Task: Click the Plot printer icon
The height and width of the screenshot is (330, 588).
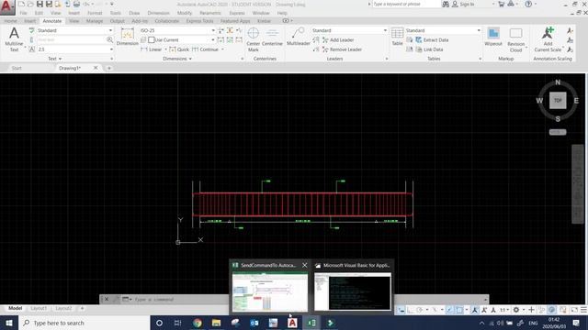Action: point(76,4)
